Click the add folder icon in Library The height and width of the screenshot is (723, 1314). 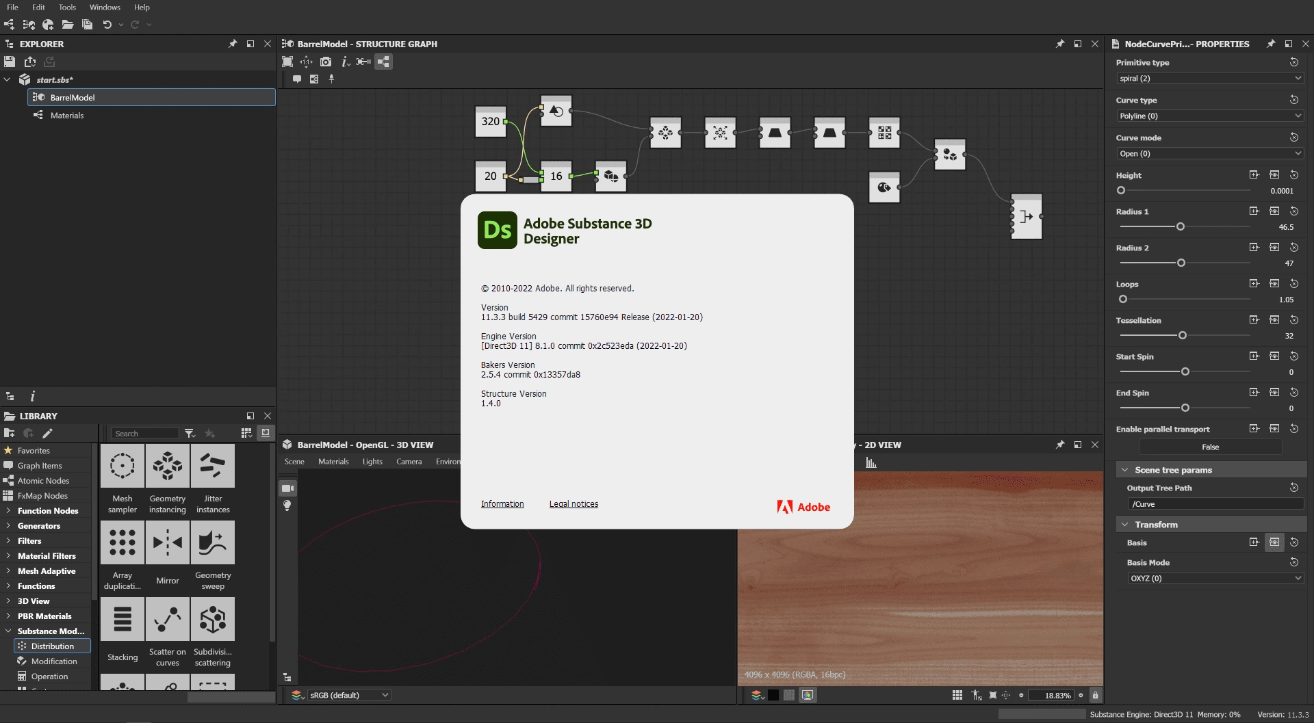(x=10, y=433)
